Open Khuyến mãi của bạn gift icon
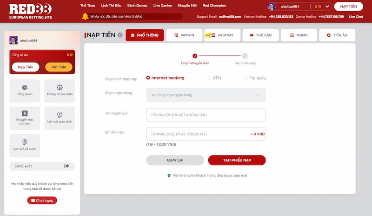 [x=25, y=113]
